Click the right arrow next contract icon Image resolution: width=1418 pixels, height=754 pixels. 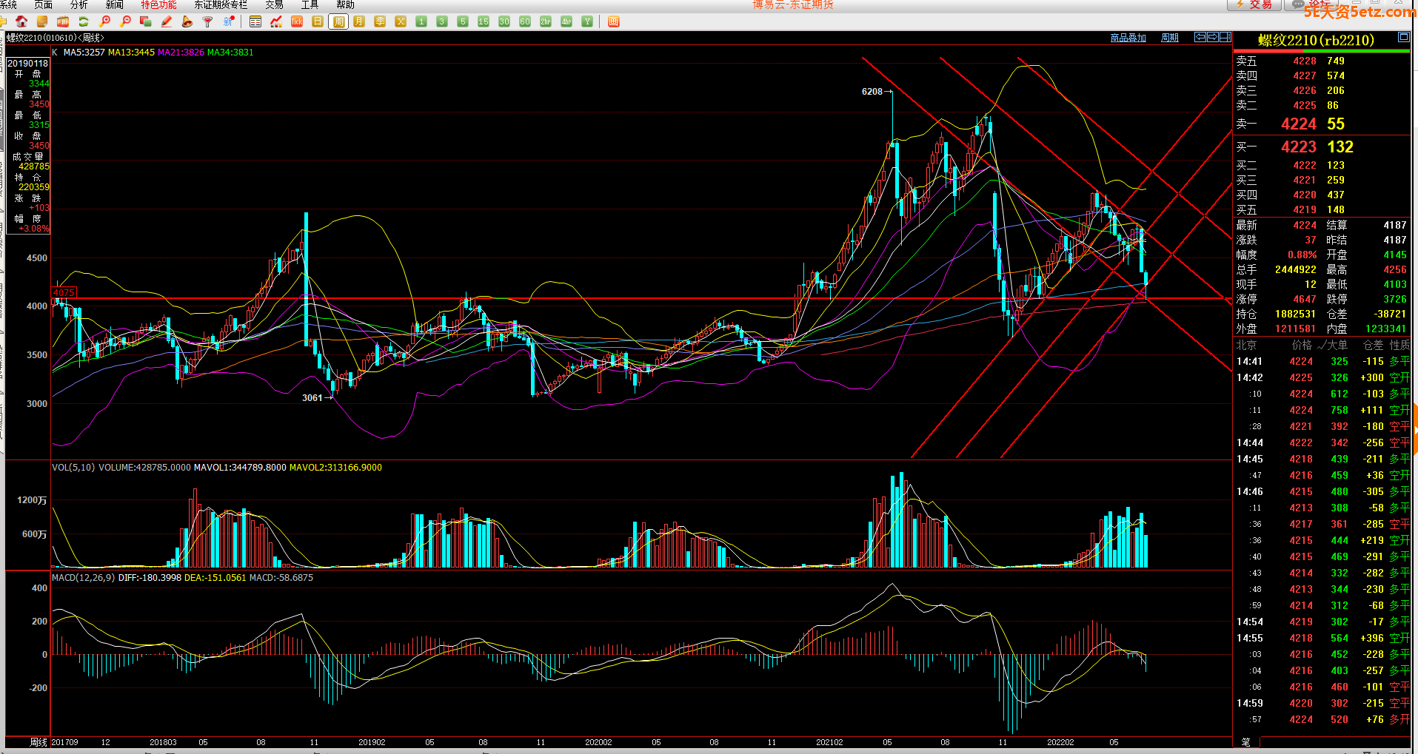[1213, 37]
